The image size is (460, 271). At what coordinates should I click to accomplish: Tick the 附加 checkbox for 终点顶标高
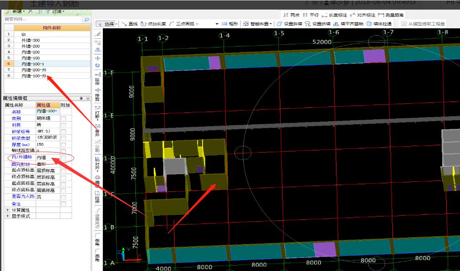pos(63,177)
